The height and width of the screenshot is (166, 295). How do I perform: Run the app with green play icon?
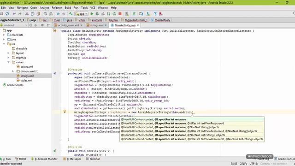92,14
